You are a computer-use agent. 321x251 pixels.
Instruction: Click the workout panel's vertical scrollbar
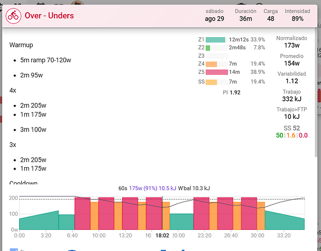click(316, 92)
